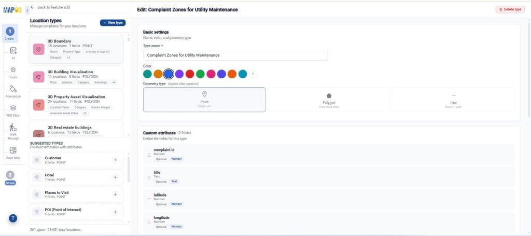Screen dimensions: 531x236
Task: Add the suggested Hotel type with its plus
Action: pyautogui.click(x=115, y=177)
